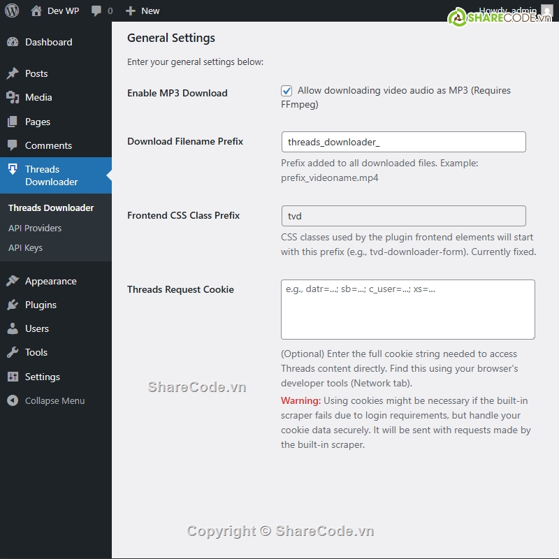The height and width of the screenshot is (559, 559).
Task: Uncheck the Enable MP3 Download checkbox
Action: (x=286, y=91)
